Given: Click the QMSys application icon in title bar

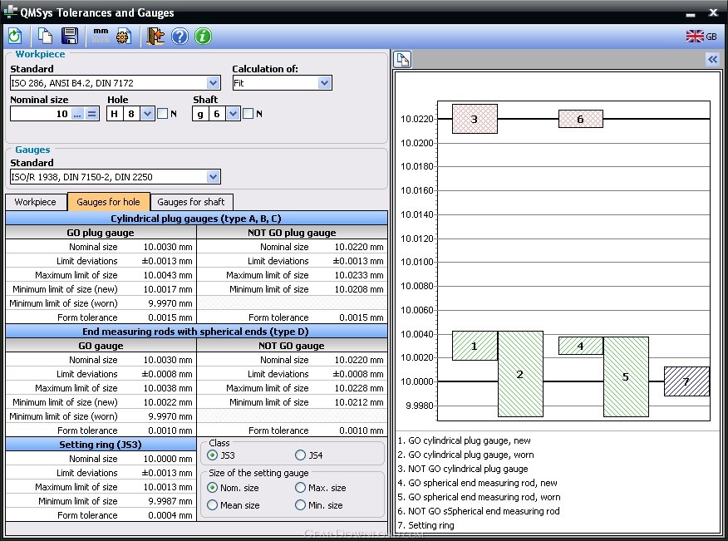Looking at the screenshot, I should (10, 12).
